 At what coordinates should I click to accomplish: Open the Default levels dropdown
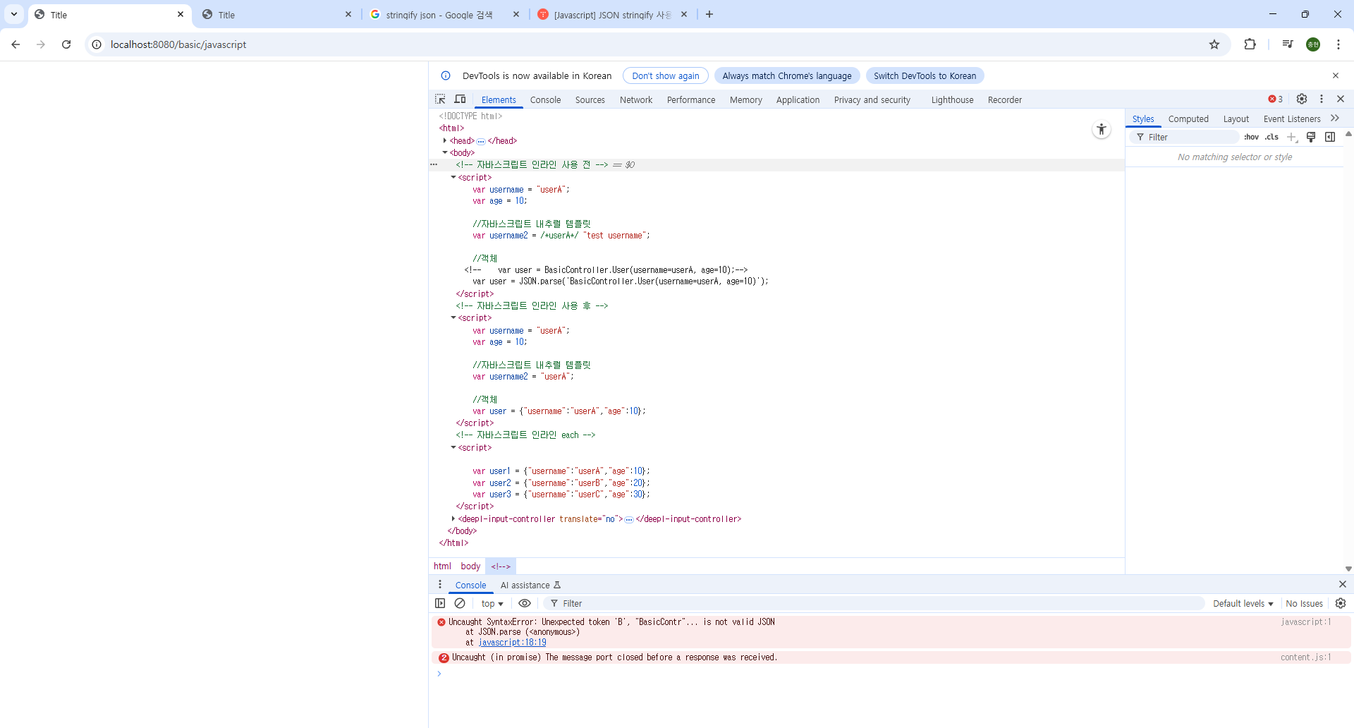pyautogui.click(x=1243, y=604)
